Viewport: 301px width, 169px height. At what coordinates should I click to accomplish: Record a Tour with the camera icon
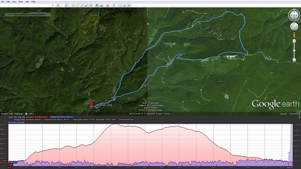coord(90,5)
